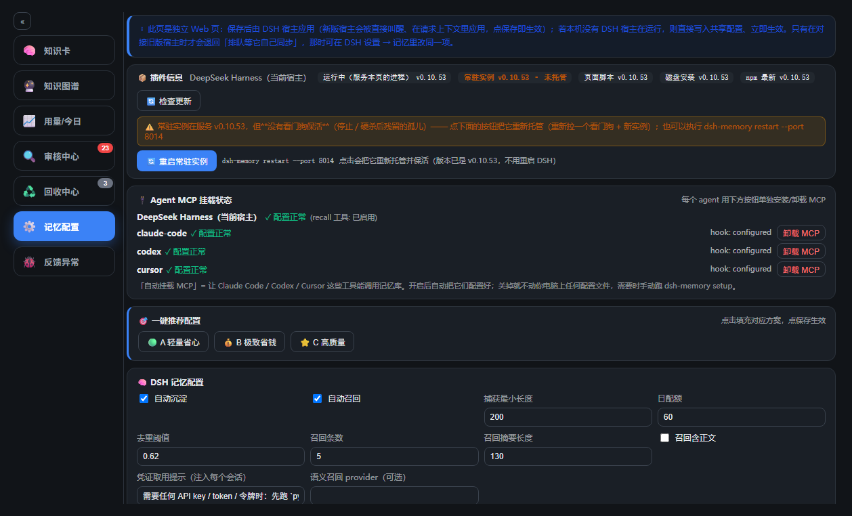
Task: Click the 捕获最小长度 field showing 200
Action: 568,417
